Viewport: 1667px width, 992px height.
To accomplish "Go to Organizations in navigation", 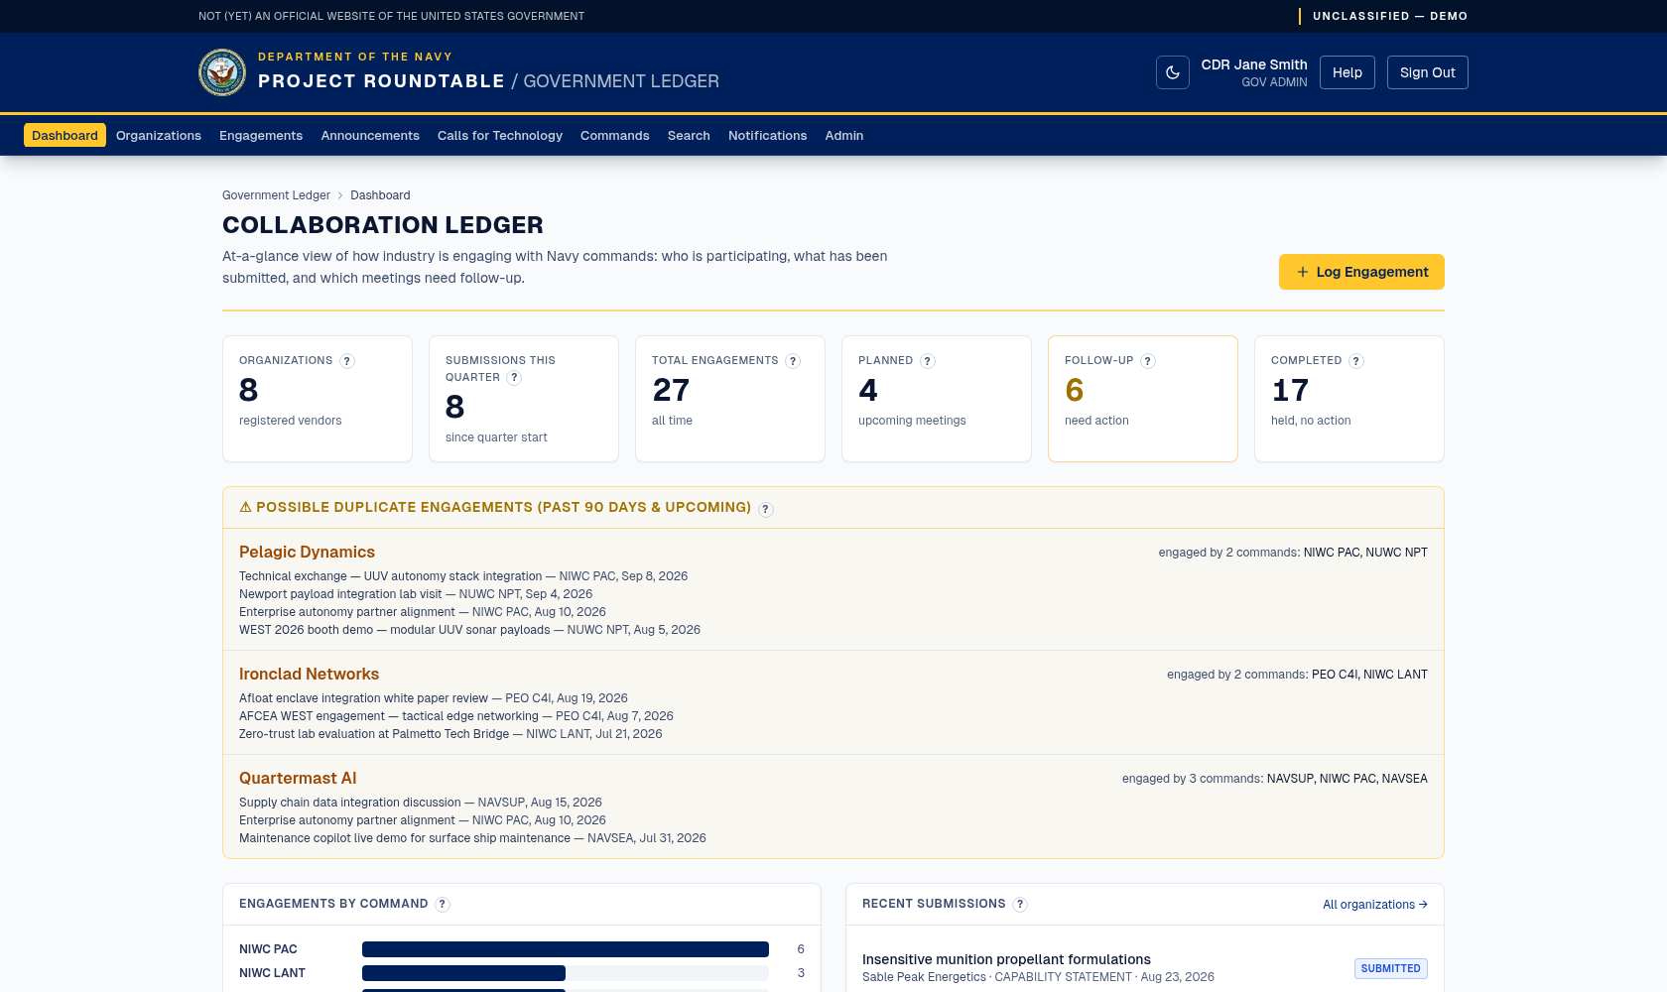I will (x=159, y=136).
